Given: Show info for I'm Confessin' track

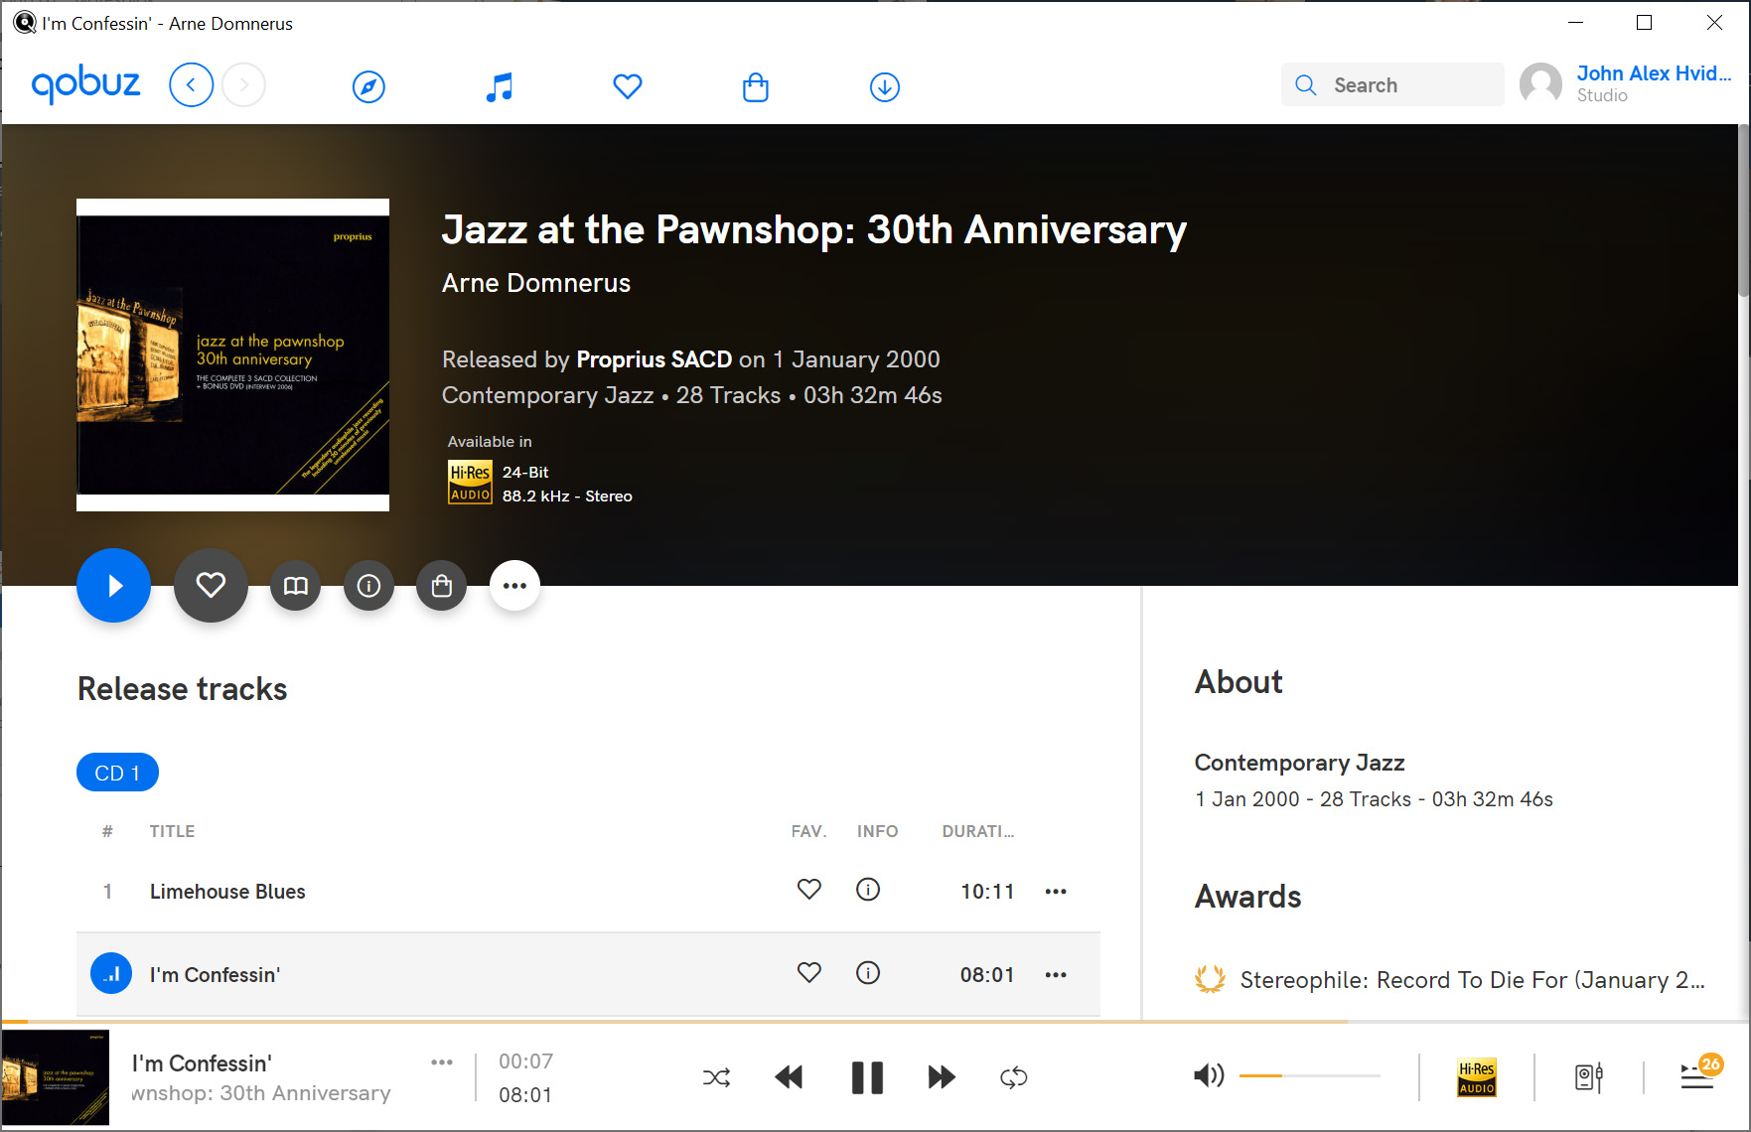Looking at the screenshot, I should (x=868, y=973).
